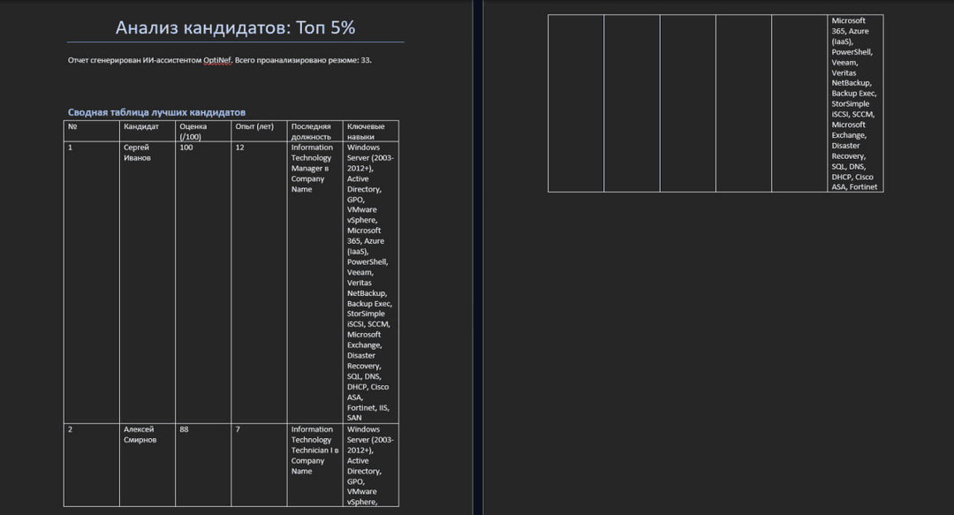
Task: Select the "Ключевые навыки" column header
Action: point(366,132)
